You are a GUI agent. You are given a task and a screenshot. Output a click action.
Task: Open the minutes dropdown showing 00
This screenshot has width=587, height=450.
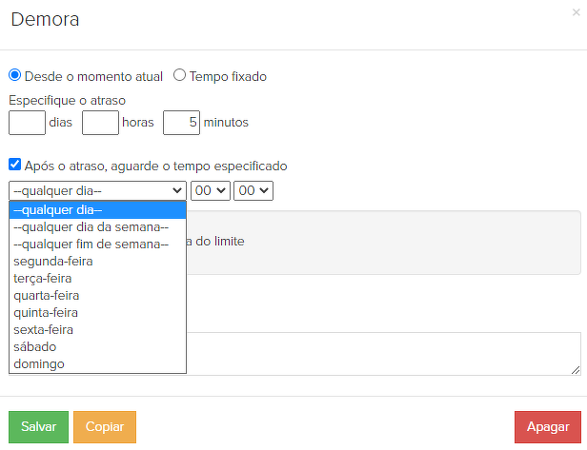pyautogui.click(x=253, y=190)
